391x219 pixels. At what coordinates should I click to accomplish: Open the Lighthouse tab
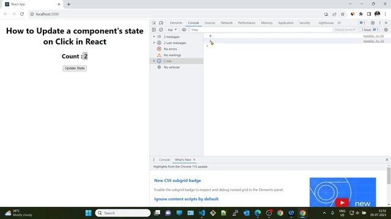(x=326, y=23)
